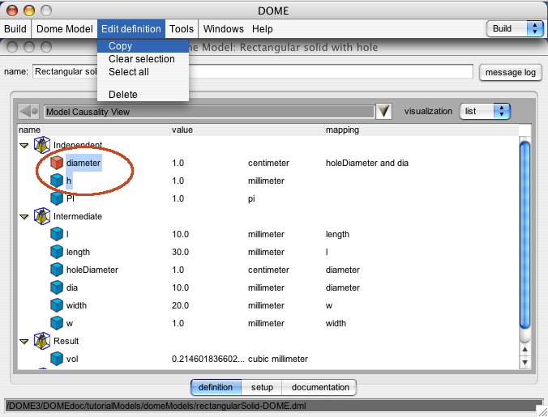
Task: Click the Intermediate filter group icon
Action: tap(42, 216)
